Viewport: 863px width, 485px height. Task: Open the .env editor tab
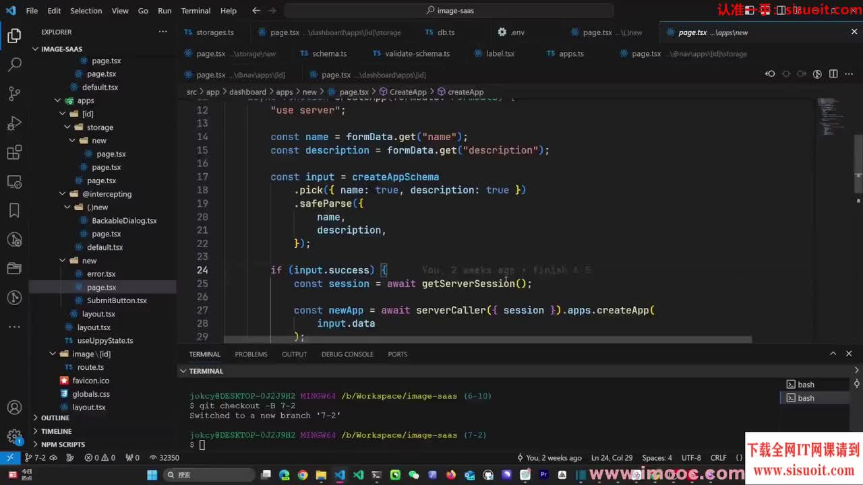[517, 32]
